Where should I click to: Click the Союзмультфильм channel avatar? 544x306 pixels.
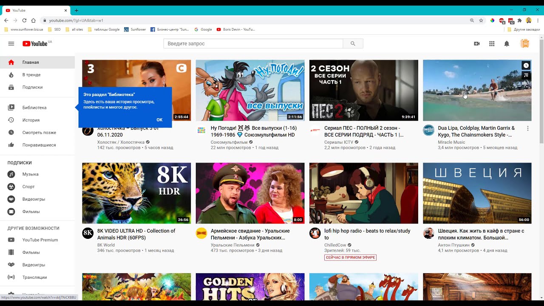click(x=201, y=130)
